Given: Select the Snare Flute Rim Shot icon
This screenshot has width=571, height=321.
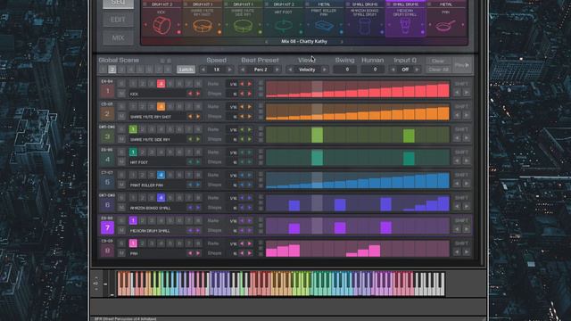Looking at the screenshot, I should tap(203, 26).
